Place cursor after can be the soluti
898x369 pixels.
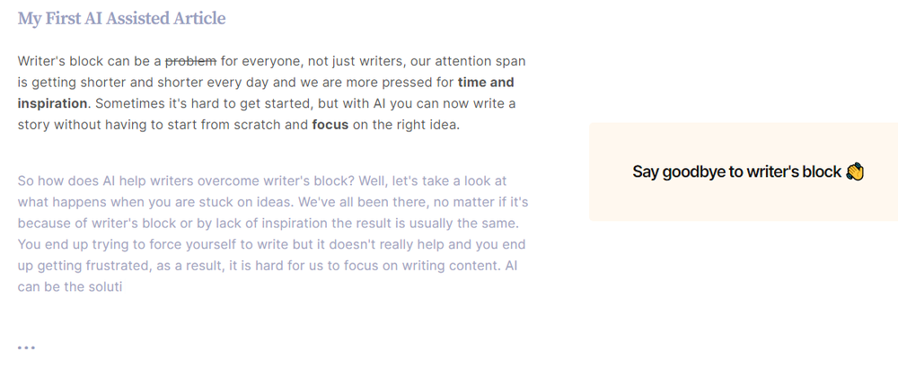pos(122,286)
